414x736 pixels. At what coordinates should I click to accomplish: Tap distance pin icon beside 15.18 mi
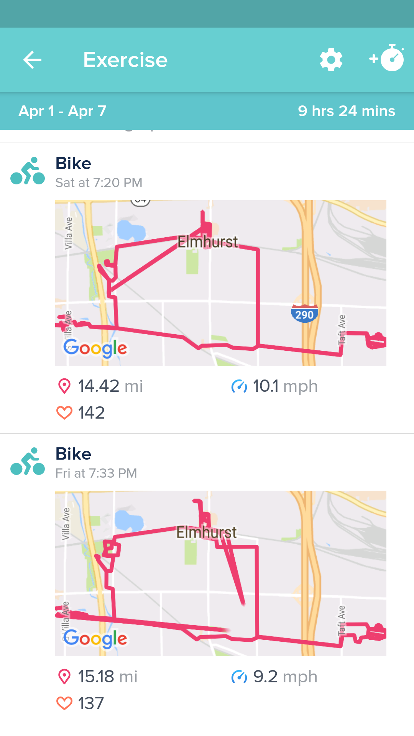[64, 677]
